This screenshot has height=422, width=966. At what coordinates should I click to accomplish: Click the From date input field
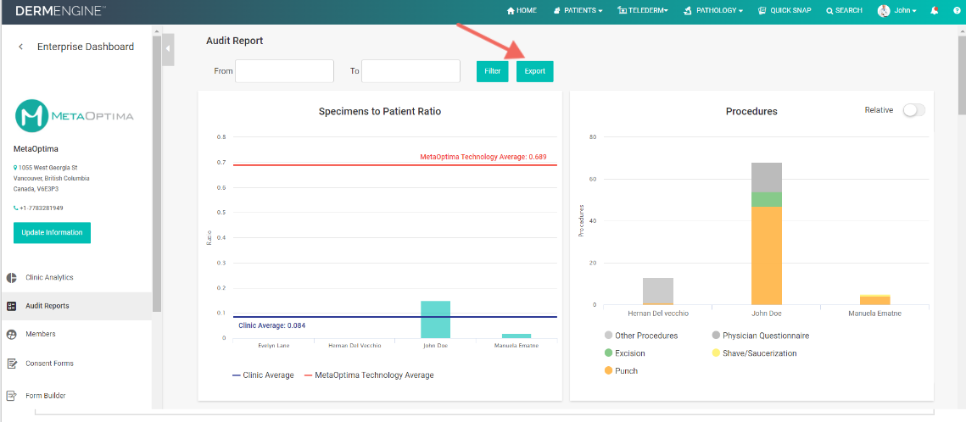point(284,70)
